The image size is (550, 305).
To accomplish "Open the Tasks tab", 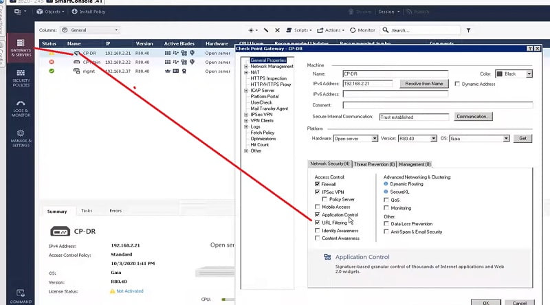I will click(87, 211).
